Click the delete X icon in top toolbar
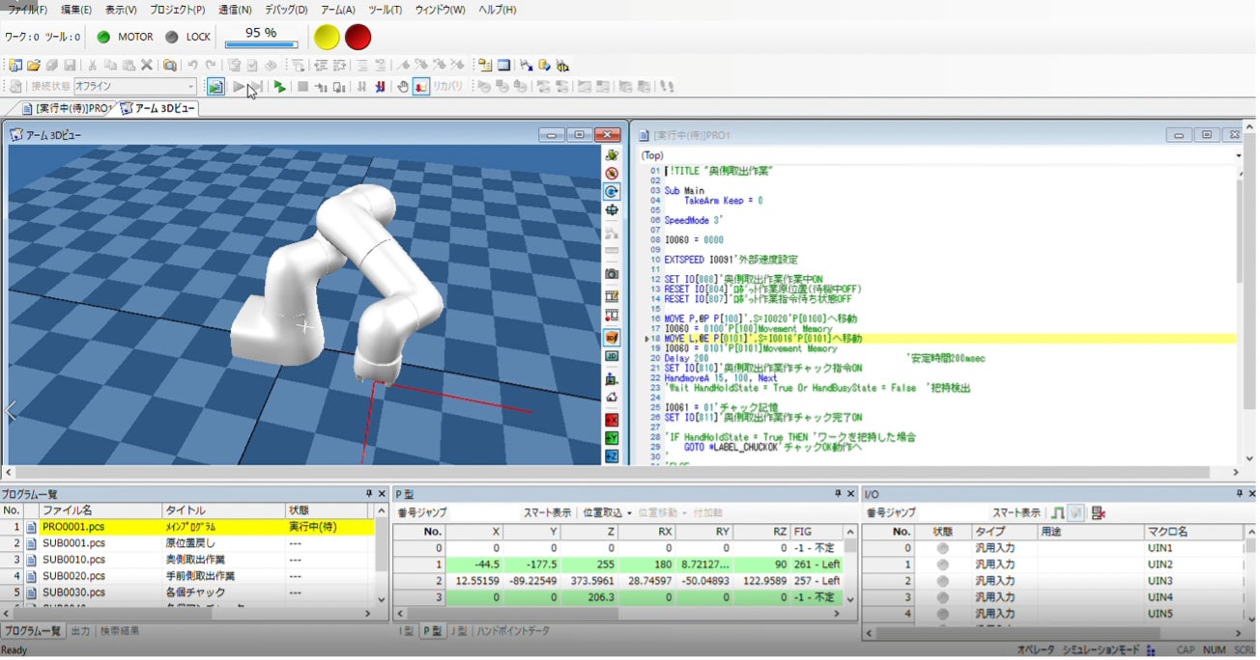 tap(147, 65)
